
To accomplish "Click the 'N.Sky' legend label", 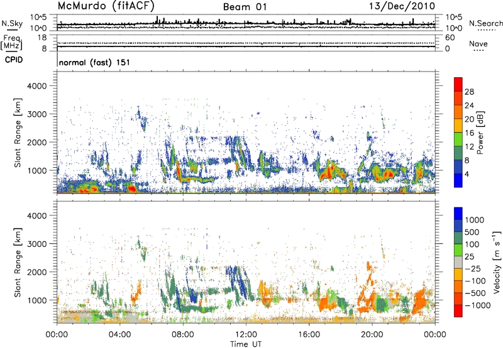I will (x=12, y=23).
